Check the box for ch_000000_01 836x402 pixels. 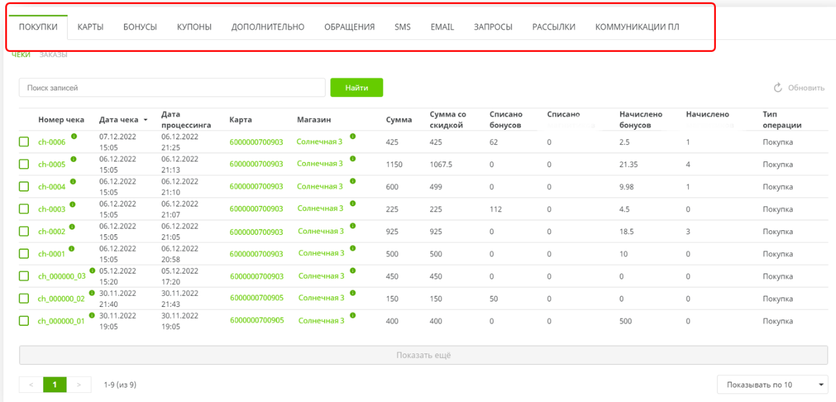[24, 321]
